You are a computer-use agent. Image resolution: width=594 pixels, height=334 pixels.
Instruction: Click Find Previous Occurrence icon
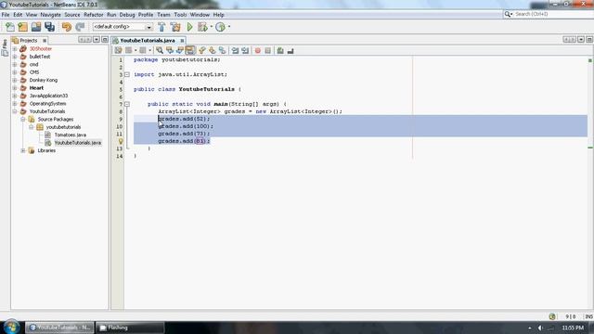(170, 50)
